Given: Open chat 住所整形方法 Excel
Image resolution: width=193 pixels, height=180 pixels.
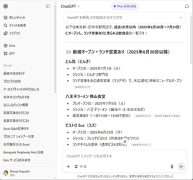Looking at the screenshot, I should [16, 145].
